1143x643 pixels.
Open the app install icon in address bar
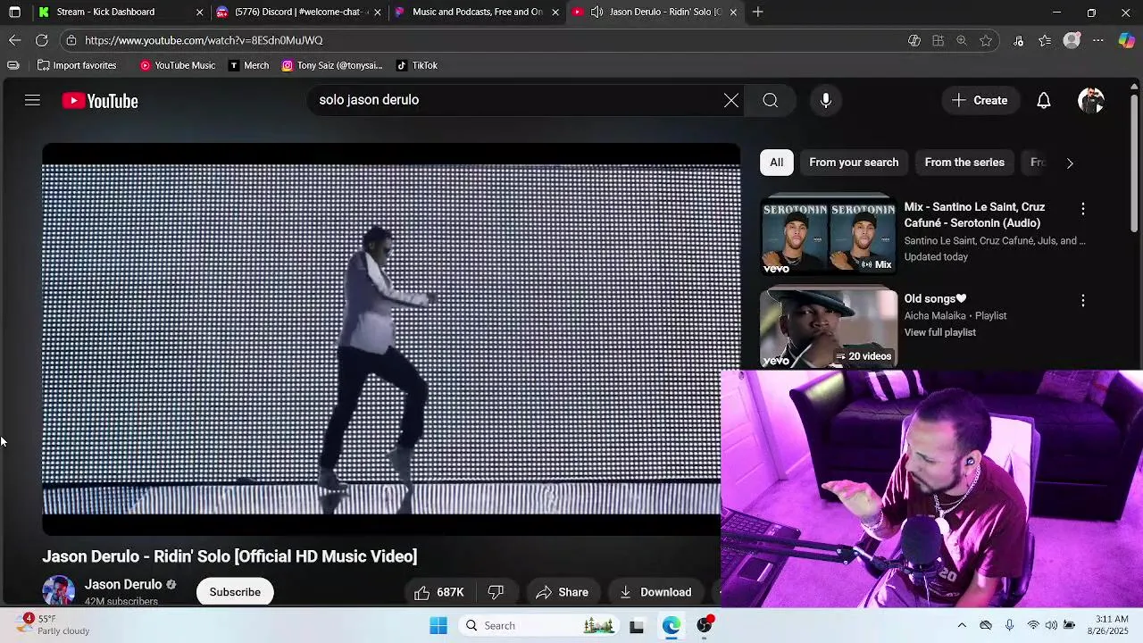coord(938,40)
